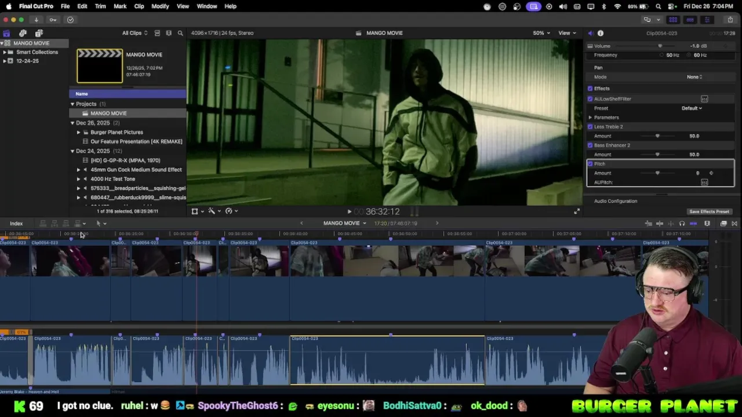This screenshot has width=742, height=417.
Task: Toggle the inspector panel visibility button
Action: point(707,20)
